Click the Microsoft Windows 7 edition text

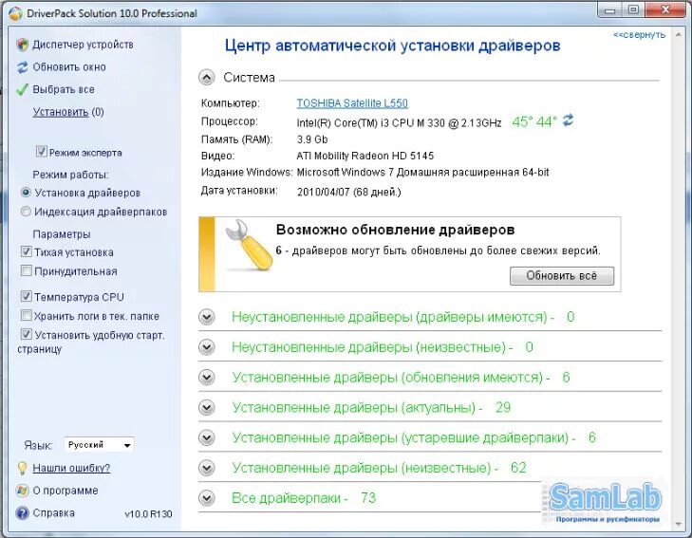pos(422,173)
